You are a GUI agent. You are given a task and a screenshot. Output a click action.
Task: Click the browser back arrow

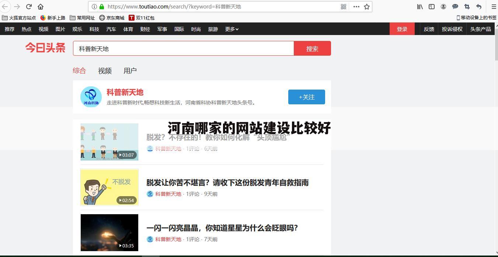click(x=5, y=7)
